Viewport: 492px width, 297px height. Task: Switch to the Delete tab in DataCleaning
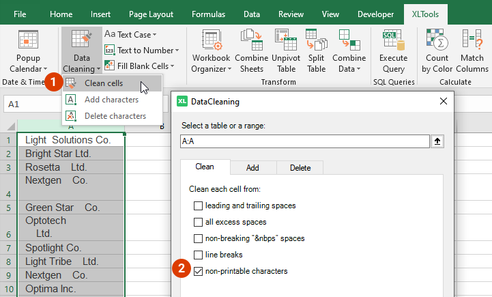click(x=300, y=168)
